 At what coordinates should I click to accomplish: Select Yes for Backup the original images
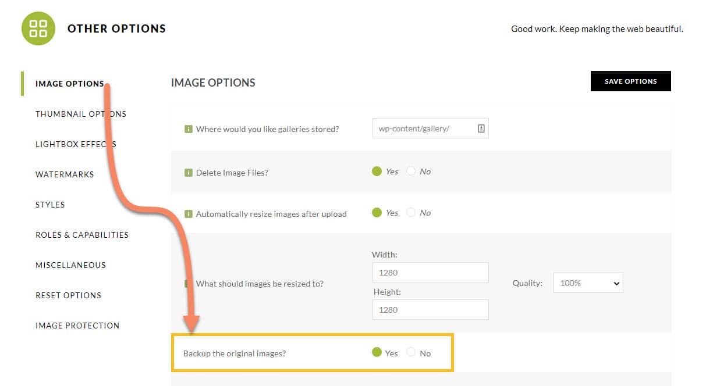[377, 352]
